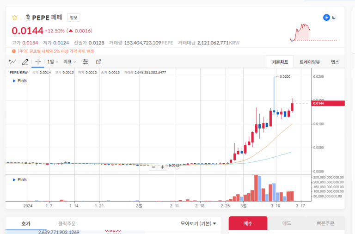
Task: Click the PEPE coin logo icon
Action: 27,18
